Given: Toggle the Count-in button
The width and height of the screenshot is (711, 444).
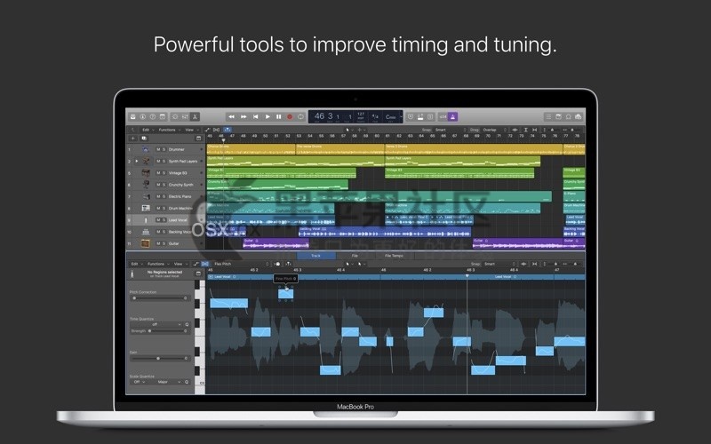Looking at the screenshot, I should (x=443, y=117).
